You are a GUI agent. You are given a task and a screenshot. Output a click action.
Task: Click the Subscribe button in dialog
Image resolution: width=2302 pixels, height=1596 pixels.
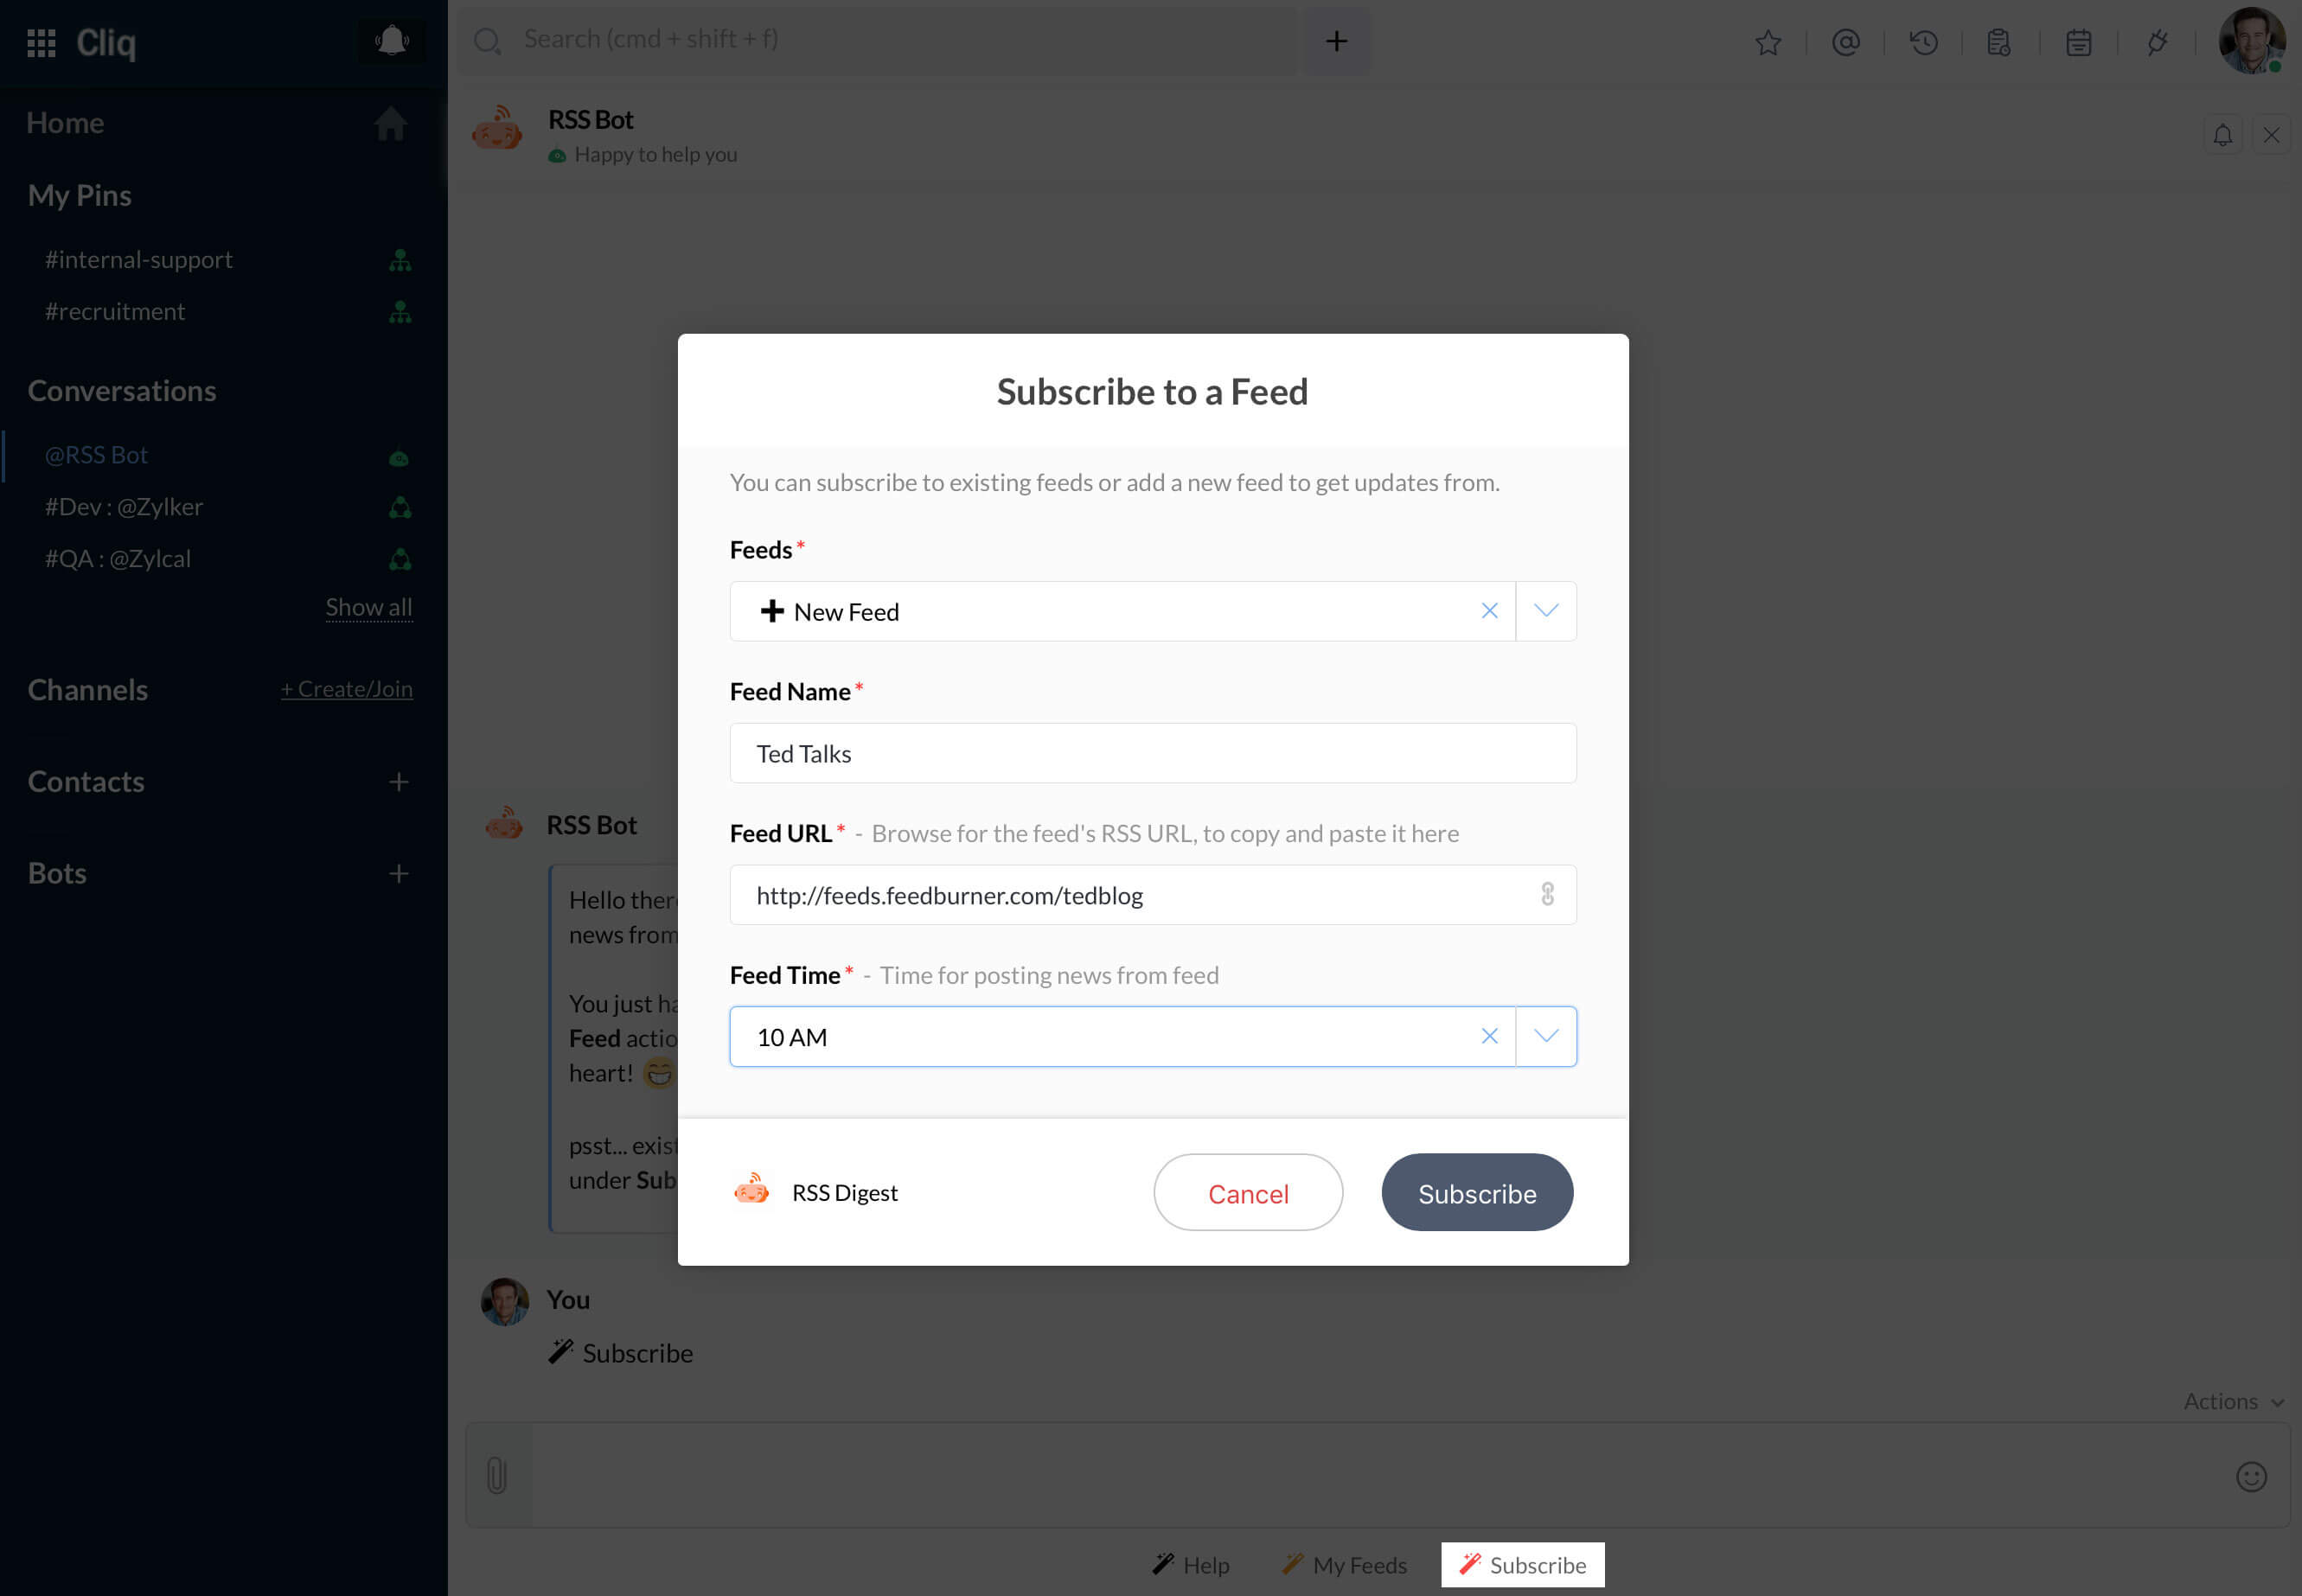point(1476,1192)
